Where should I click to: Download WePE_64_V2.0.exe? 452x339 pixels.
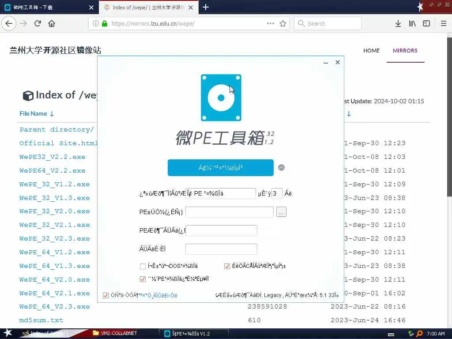click(54, 279)
